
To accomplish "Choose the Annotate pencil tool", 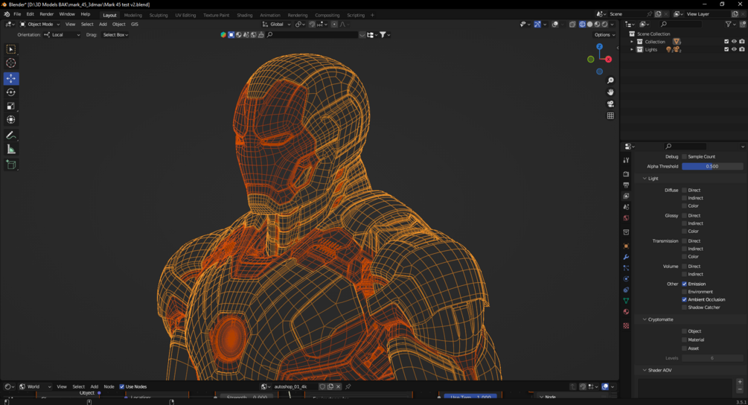I will (x=11, y=135).
